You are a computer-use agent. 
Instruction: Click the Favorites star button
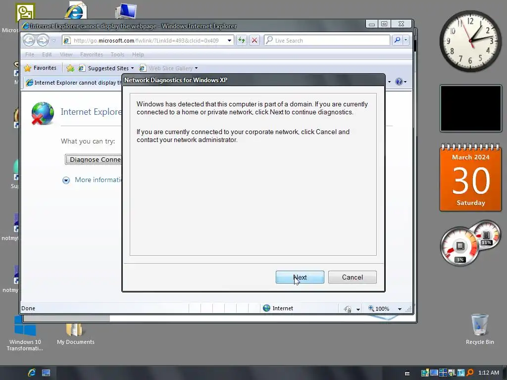click(x=41, y=68)
